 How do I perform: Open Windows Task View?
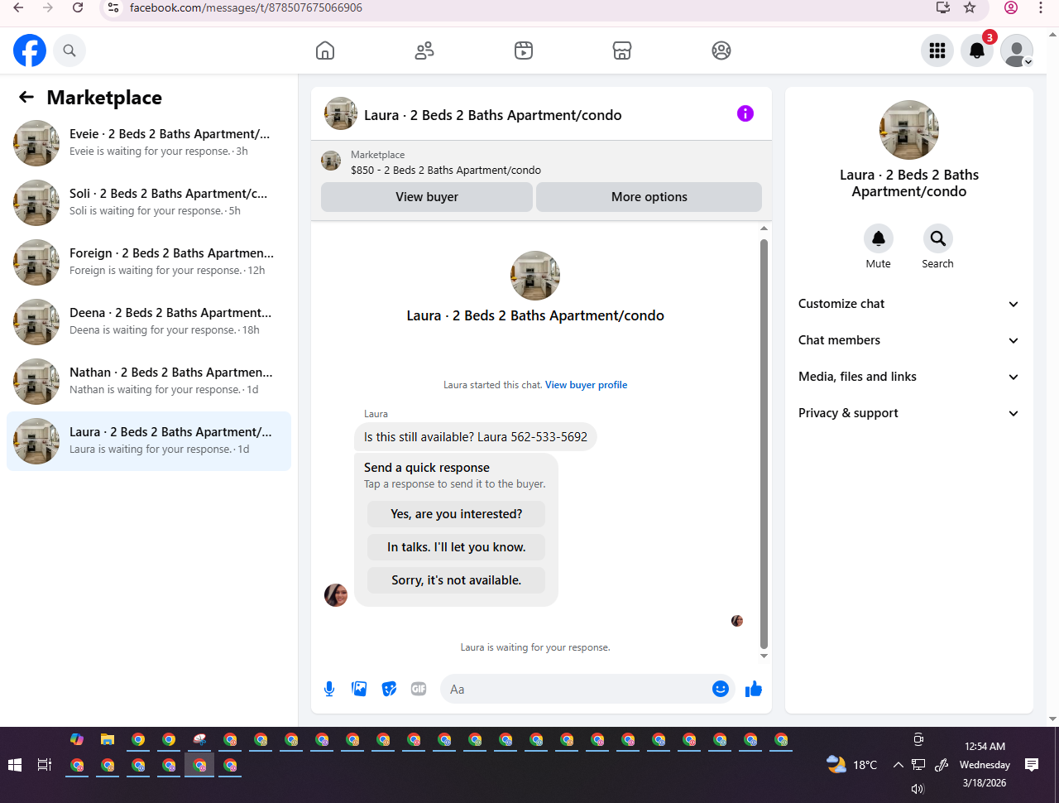(x=45, y=765)
